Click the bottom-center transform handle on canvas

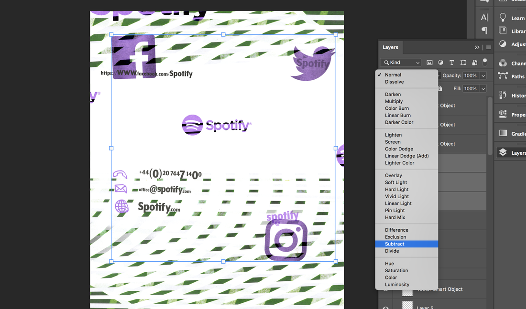click(223, 261)
